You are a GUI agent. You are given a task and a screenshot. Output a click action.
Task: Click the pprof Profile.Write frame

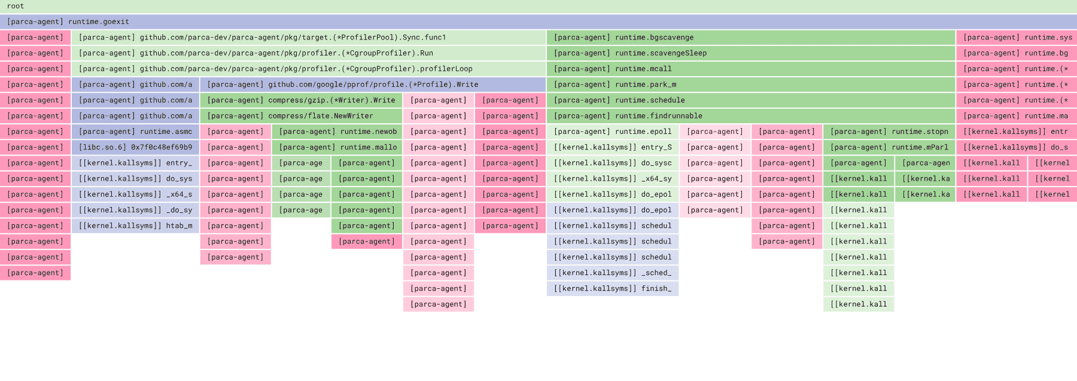pos(373,84)
